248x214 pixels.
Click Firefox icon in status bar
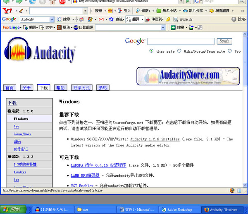coord(232,190)
